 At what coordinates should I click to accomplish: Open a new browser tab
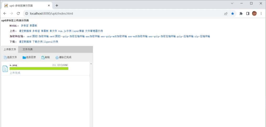pos(57,5)
